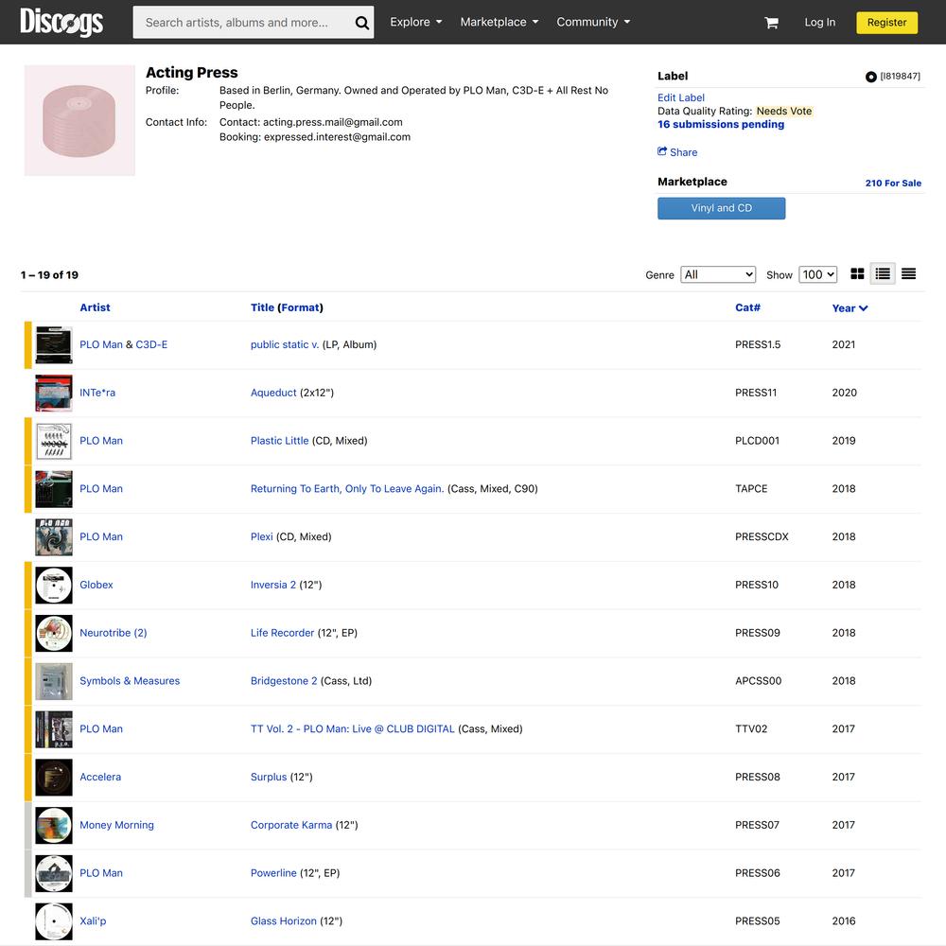Open the Edit Label link
Screen dimensions: 946x946
pos(680,97)
